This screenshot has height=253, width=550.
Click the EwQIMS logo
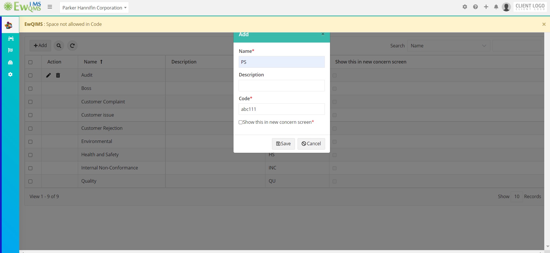[x=22, y=7]
